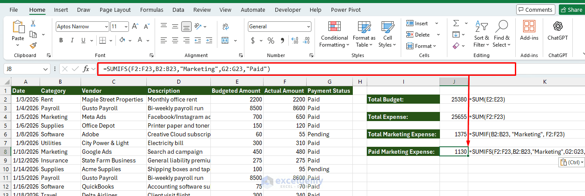Click the Copy icon in Clipboard
The image size is (585, 196).
33,34
